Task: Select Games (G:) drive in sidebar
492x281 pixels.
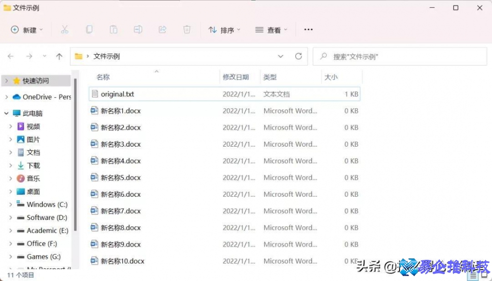Action: tap(43, 256)
